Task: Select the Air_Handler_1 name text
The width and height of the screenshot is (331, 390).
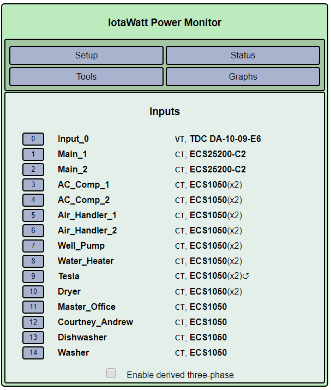Action: click(x=87, y=215)
